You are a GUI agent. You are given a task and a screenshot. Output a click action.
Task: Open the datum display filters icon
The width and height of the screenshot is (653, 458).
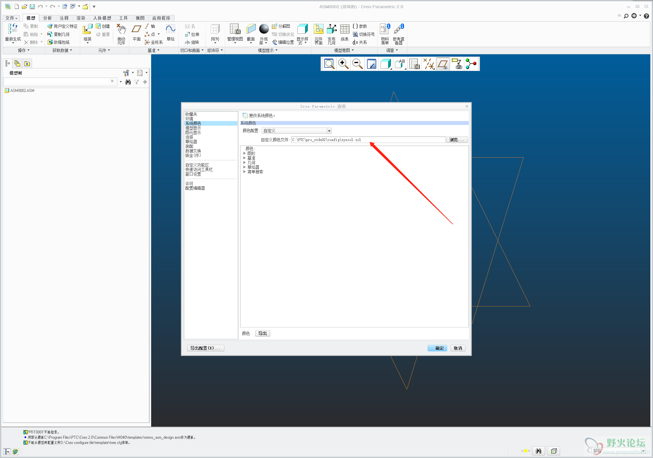tap(429, 64)
